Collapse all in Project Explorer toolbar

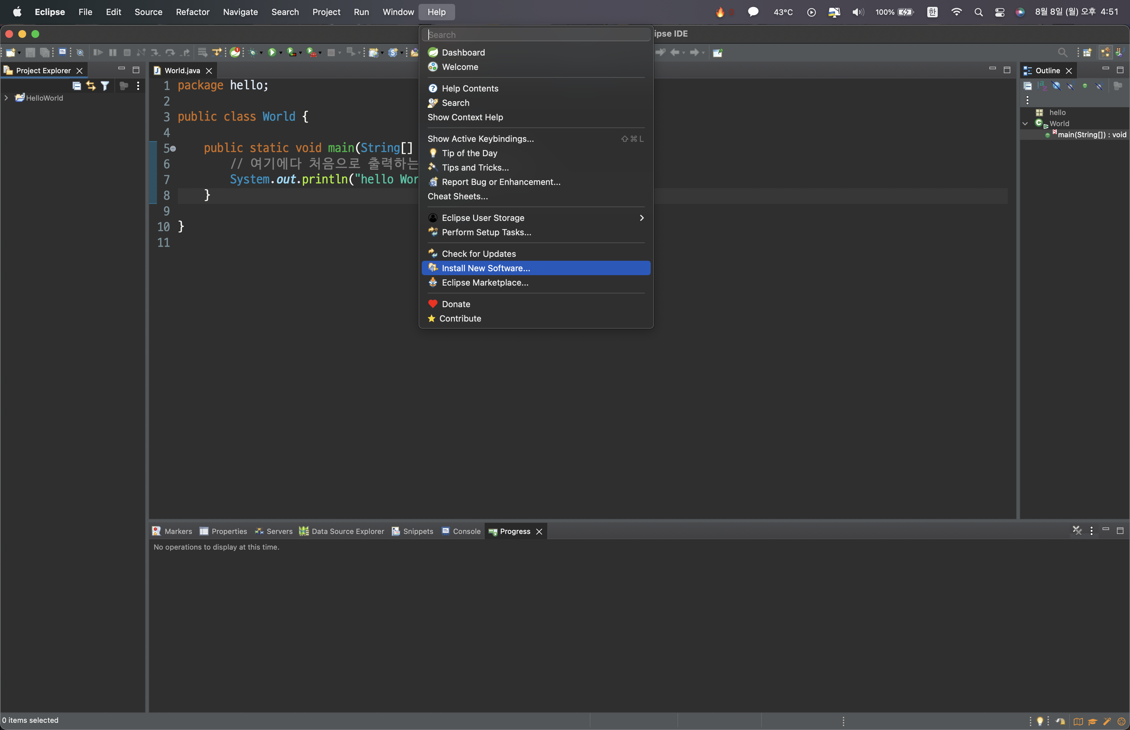click(x=76, y=86)
